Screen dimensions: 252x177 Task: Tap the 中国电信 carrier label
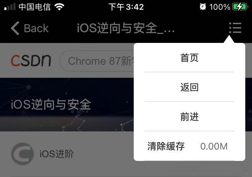(35, 7)
